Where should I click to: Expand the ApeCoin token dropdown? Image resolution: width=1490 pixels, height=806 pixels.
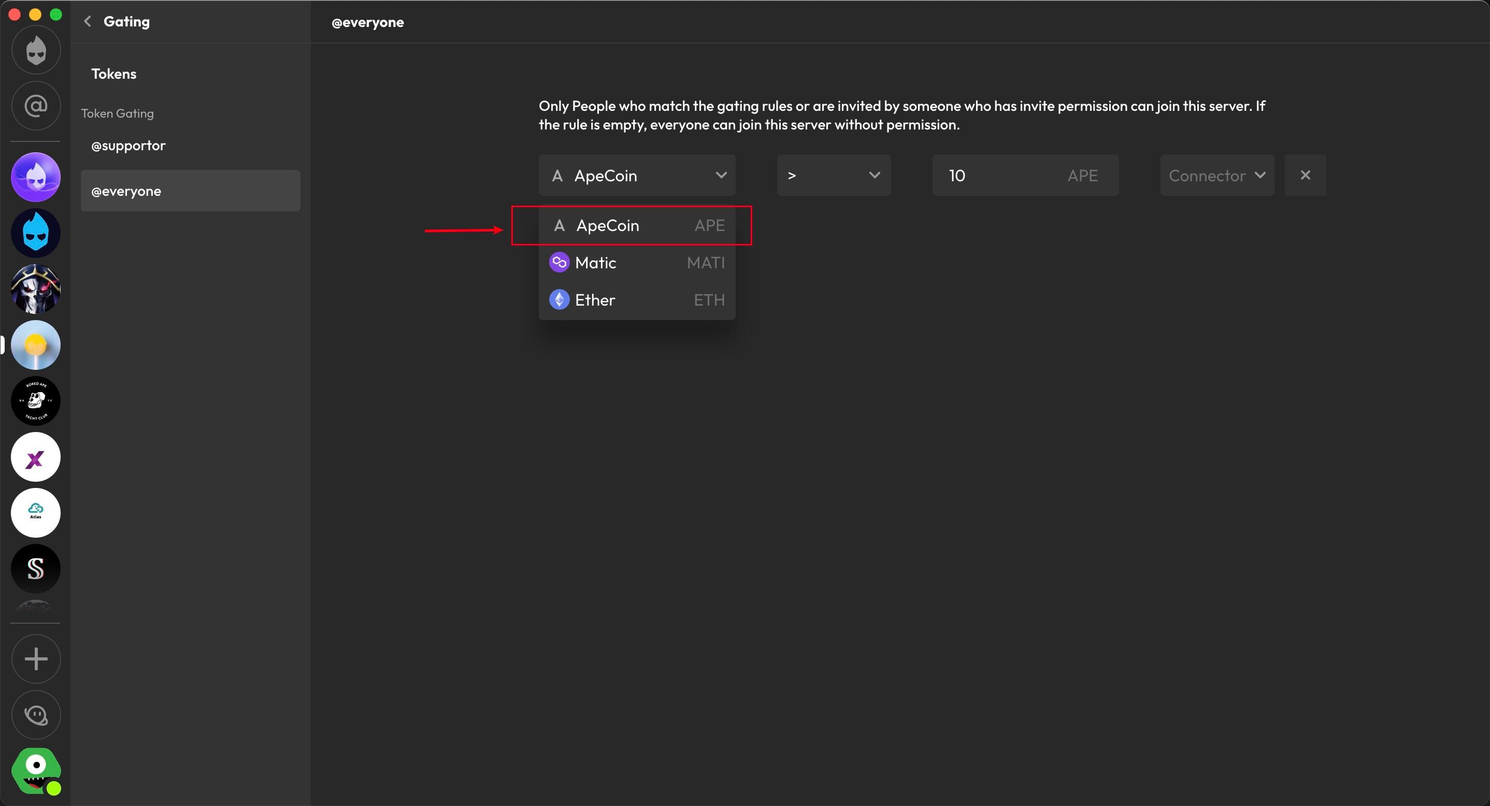tap(637, 175)
